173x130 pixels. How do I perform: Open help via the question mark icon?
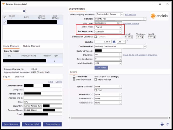(x=168, y=124)
